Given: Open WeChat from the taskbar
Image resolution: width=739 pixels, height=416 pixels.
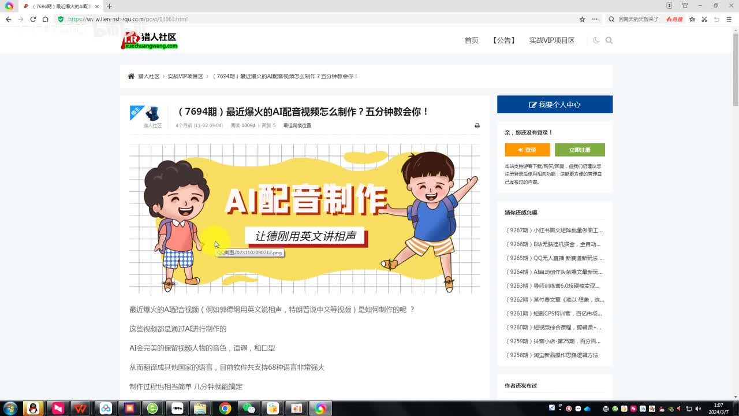Looking at the screenshot, I should coord(249,408).
